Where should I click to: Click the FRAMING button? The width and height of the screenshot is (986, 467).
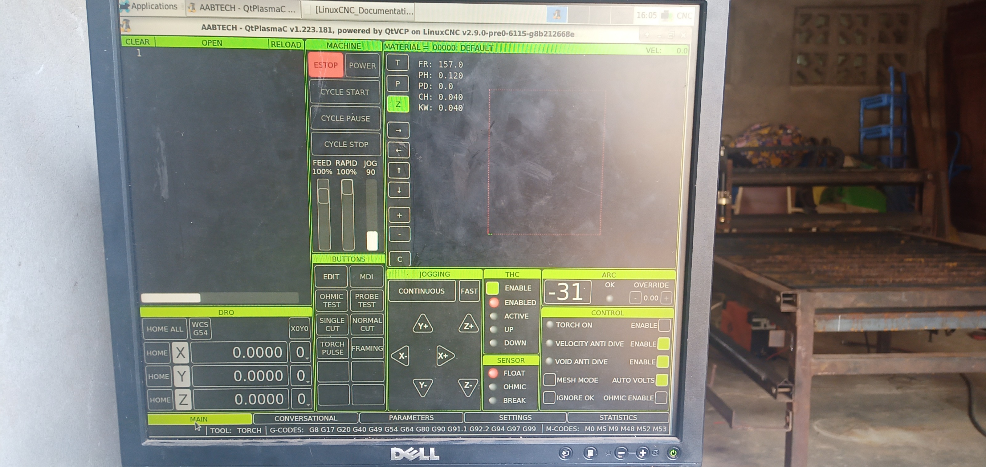click(367, 348)
